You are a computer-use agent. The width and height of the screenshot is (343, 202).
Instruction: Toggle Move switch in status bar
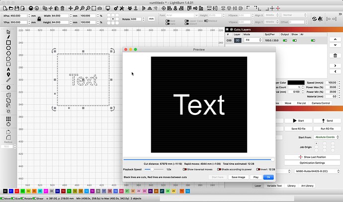(2, 199)
